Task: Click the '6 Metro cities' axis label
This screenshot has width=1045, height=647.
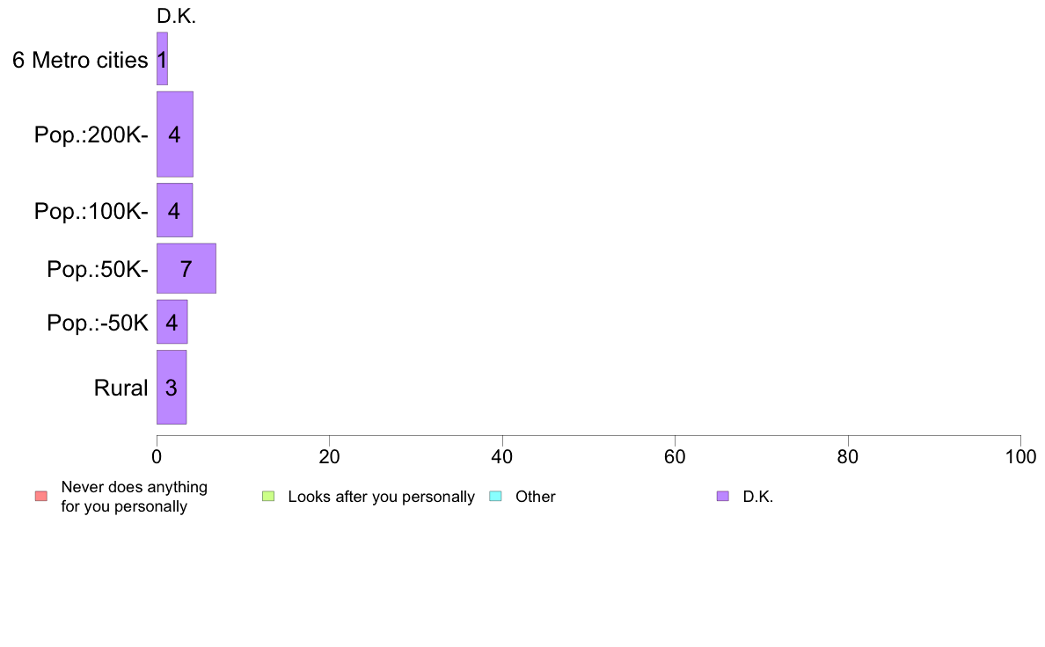Action: tap(80, 60)
